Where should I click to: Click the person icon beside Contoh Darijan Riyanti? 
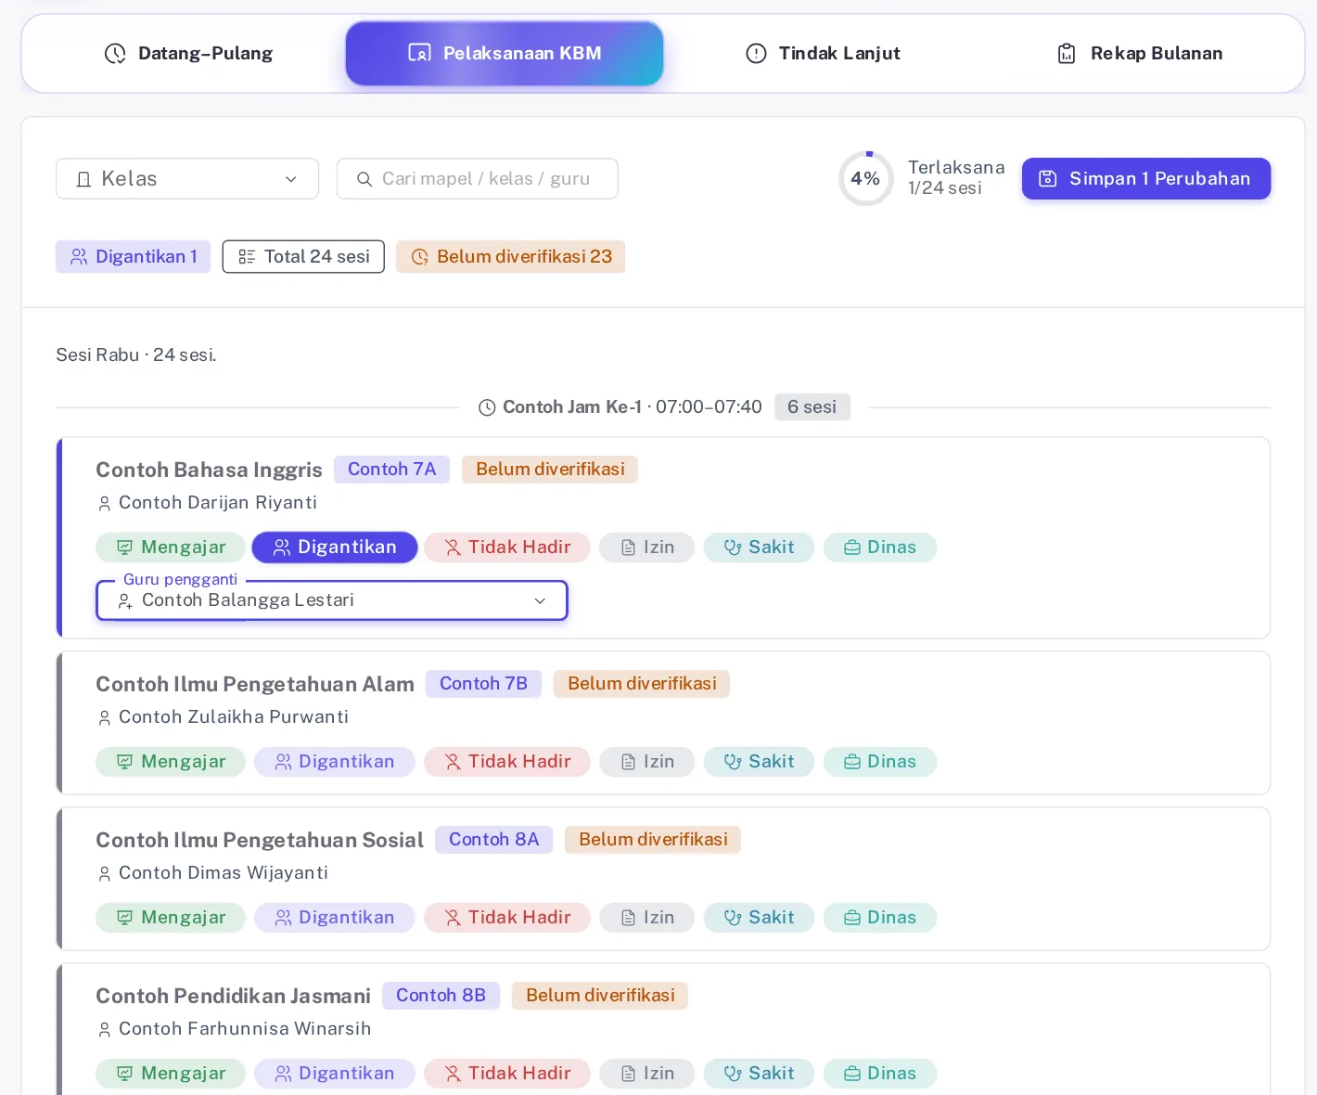pos(104,503)
